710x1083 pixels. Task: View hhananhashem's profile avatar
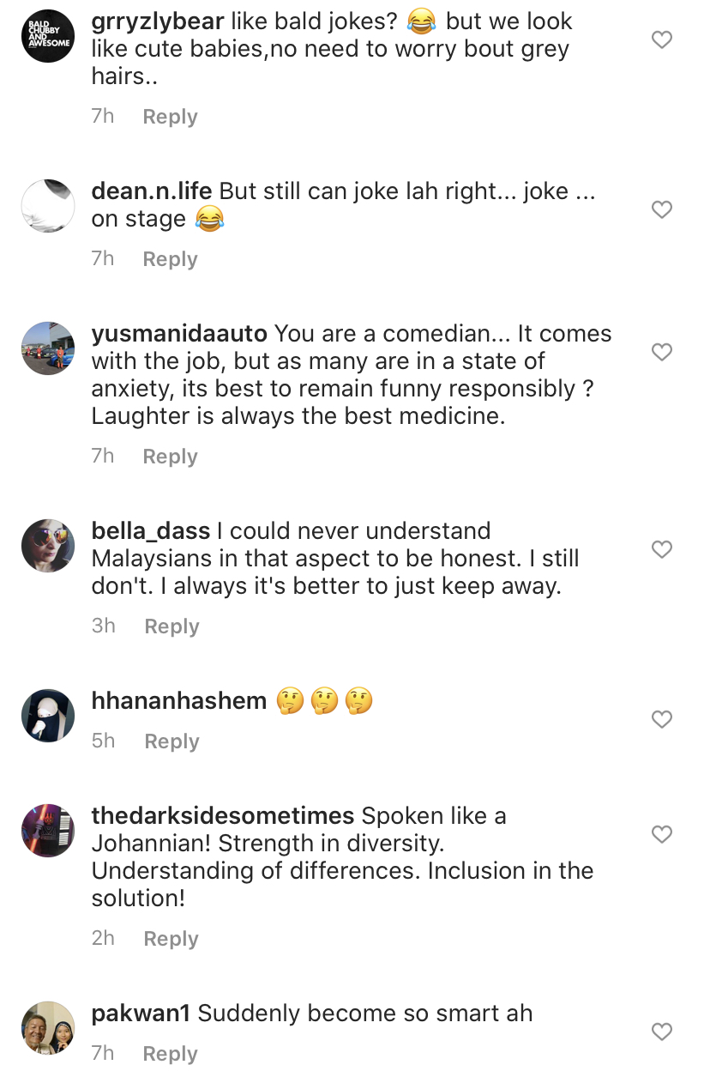(48, 716)
